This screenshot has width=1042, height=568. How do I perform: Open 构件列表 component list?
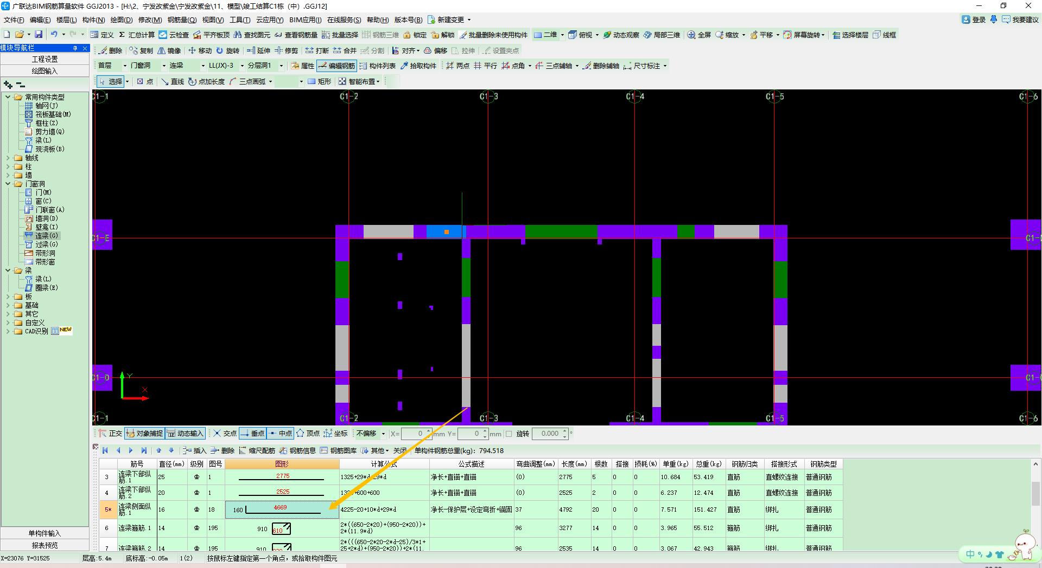coord(378,66)
